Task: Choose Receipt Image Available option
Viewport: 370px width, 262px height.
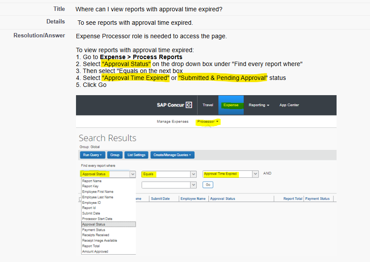Action: coord(109,240)
